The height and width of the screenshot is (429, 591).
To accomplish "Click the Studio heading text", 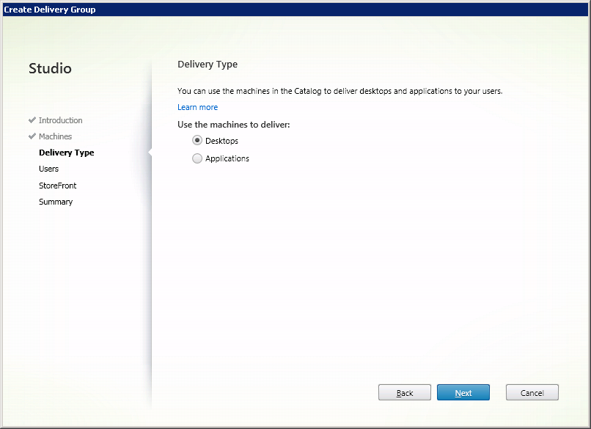I will [x=50, y=68].
